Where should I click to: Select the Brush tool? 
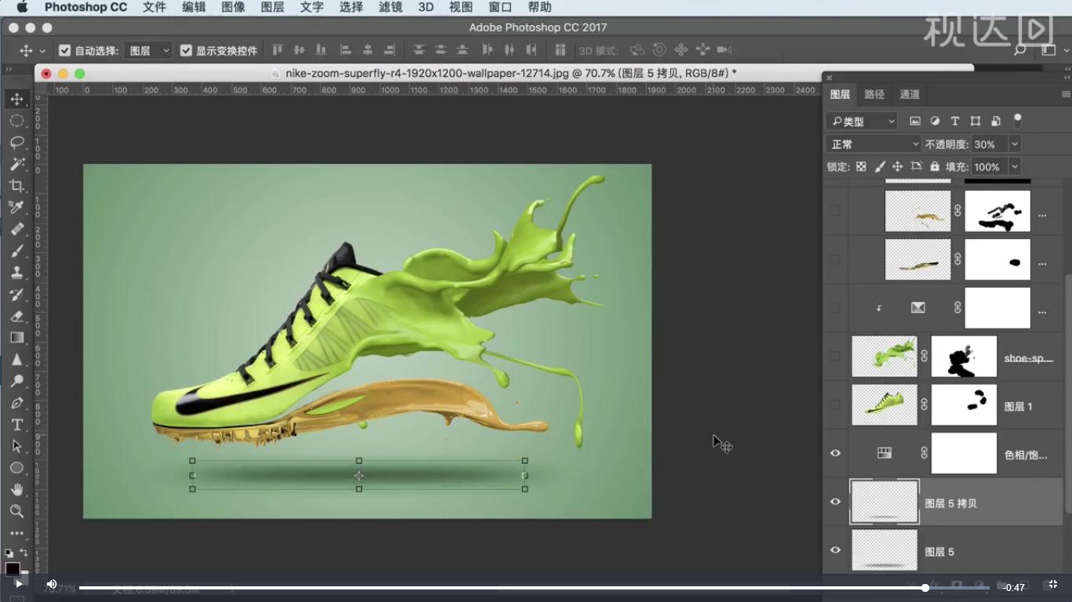pyautogui.click(x=16, y=251)
